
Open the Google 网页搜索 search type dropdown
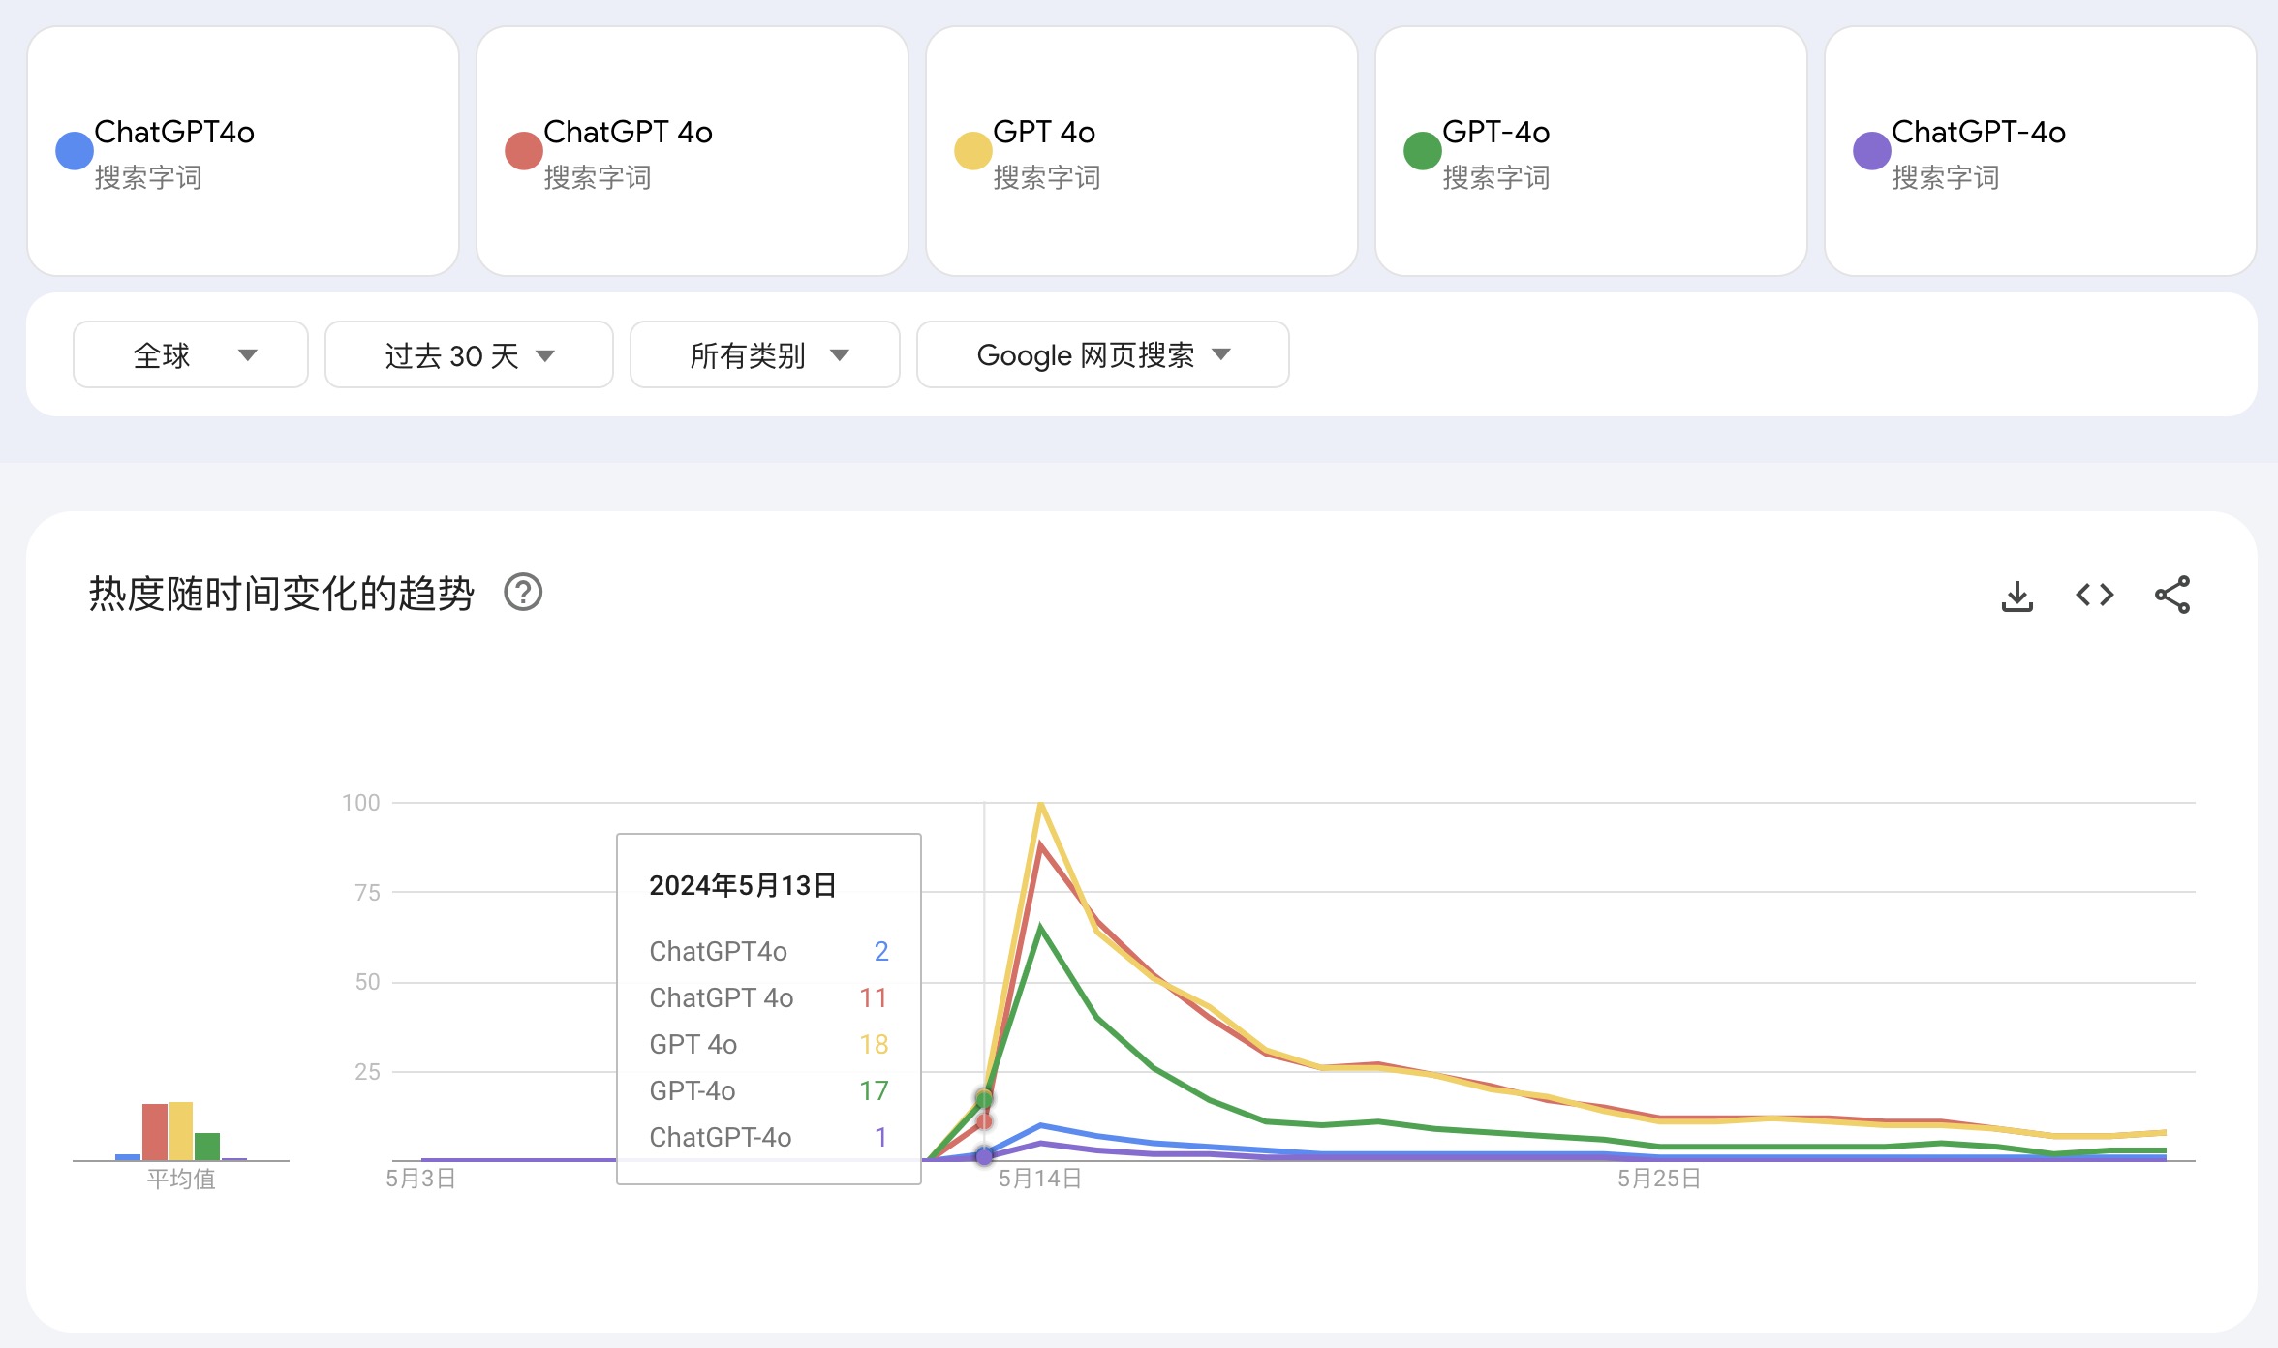pos(1103,354)
